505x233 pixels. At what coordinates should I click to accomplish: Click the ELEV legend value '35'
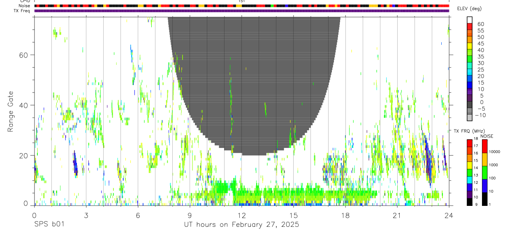(x=480, y=57)
